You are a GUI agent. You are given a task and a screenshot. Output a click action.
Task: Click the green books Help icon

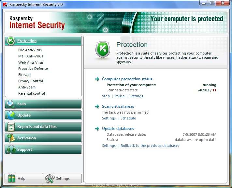[11, 179]
